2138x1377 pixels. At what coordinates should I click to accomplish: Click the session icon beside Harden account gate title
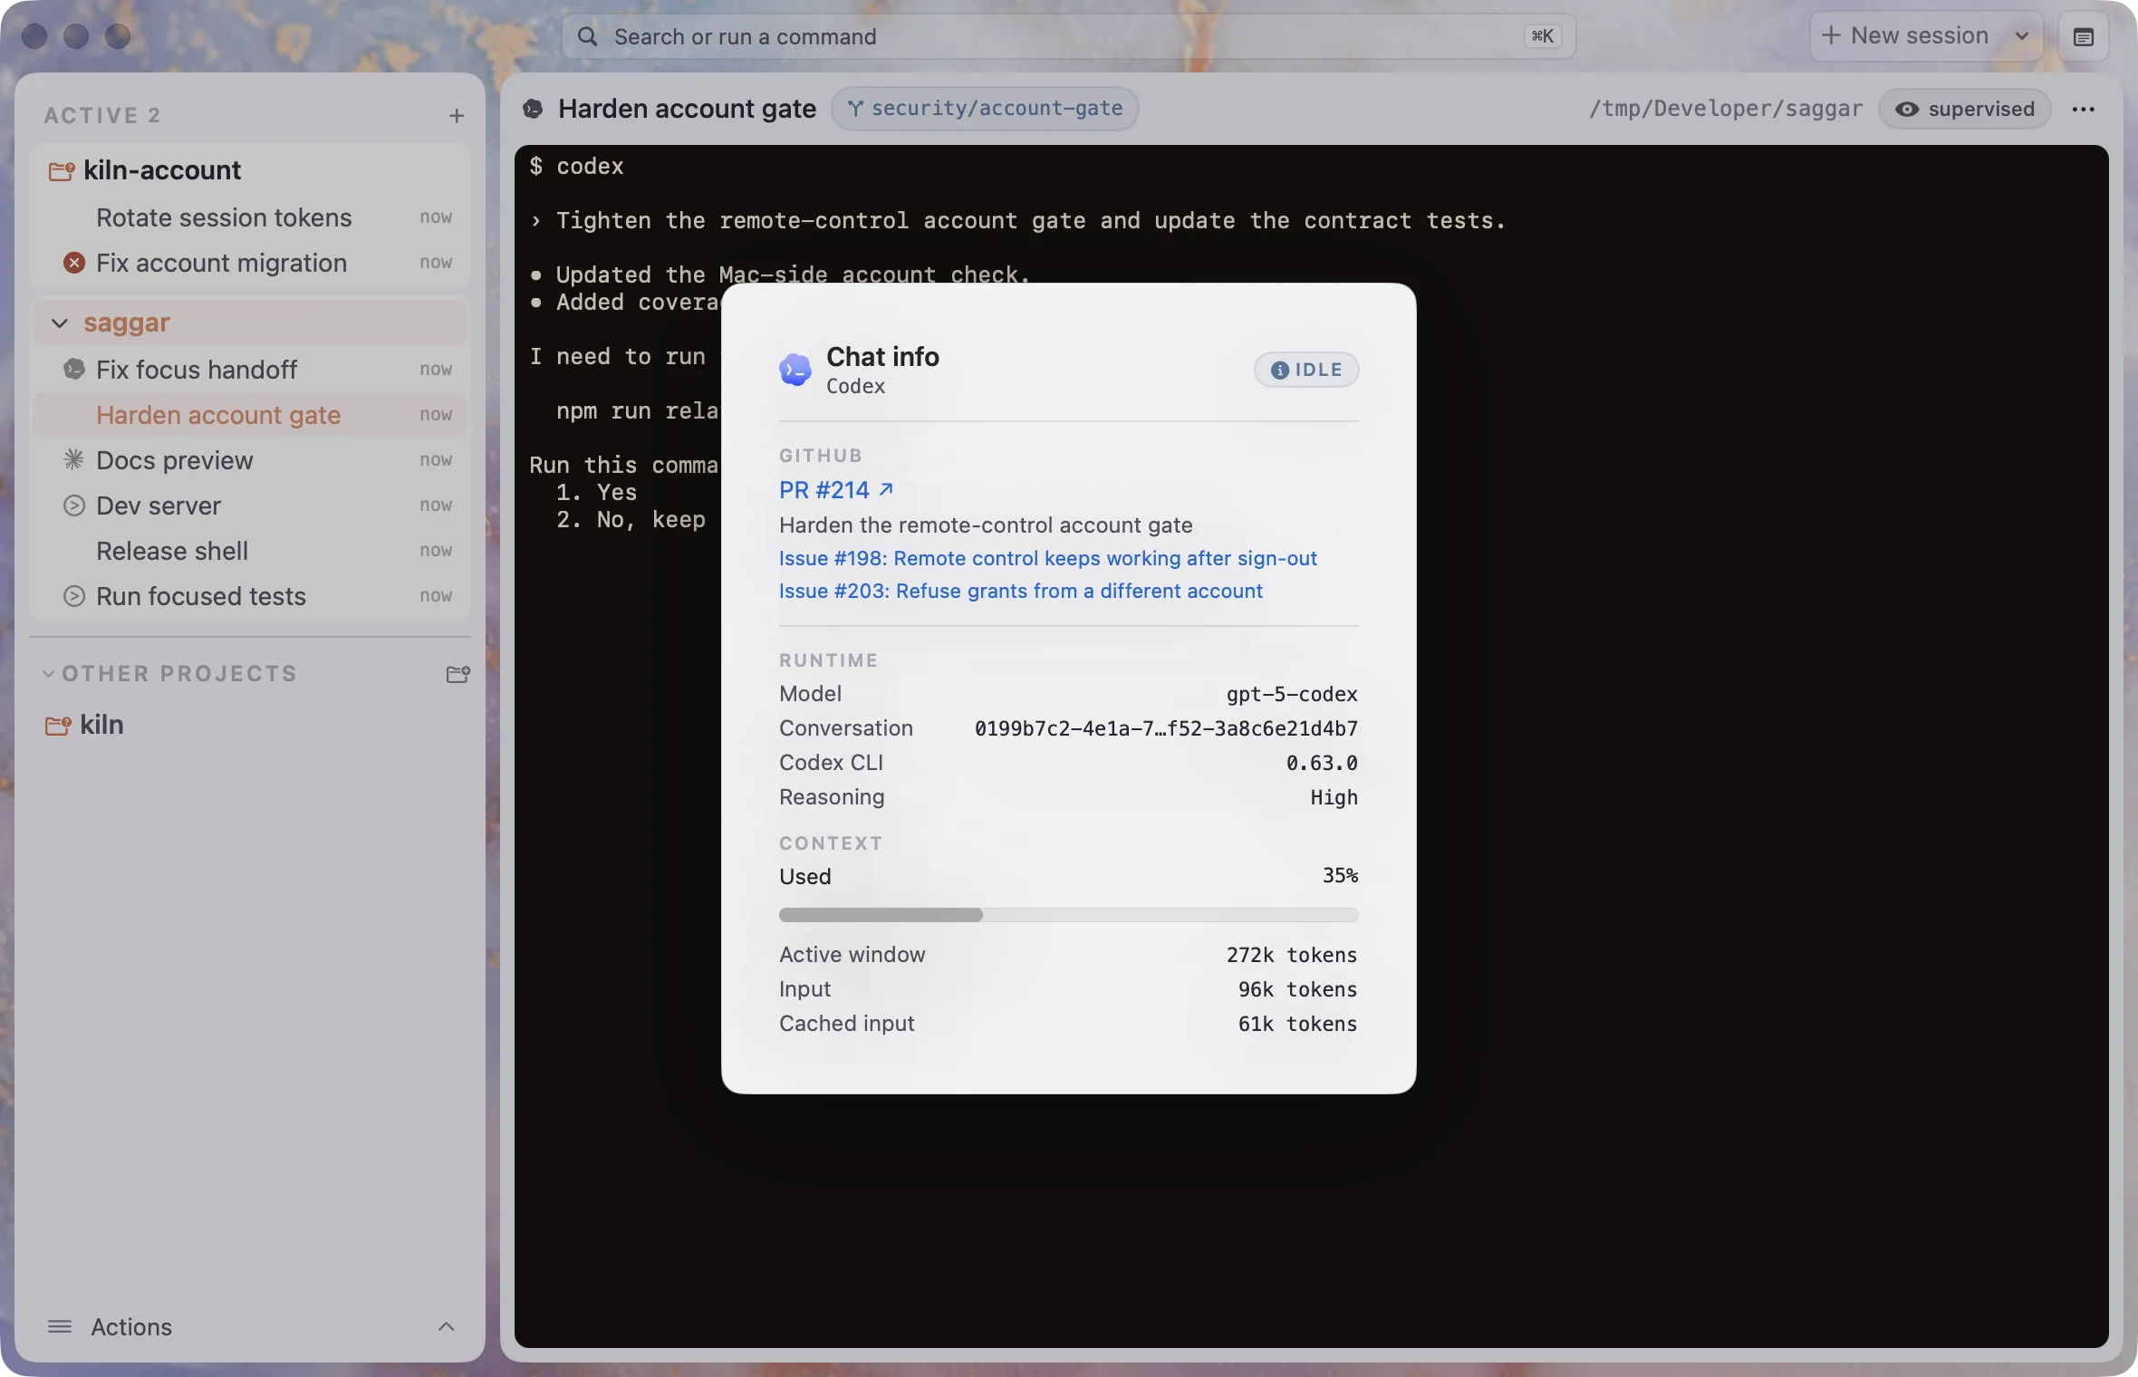[533, 109]
